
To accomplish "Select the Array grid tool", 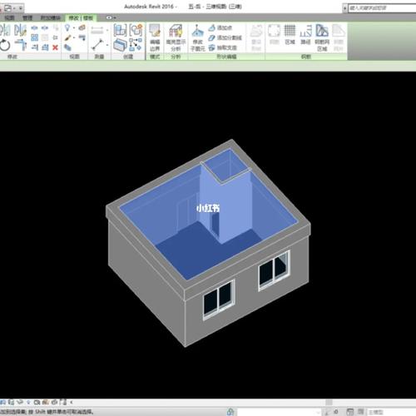I will pos(34,37).
